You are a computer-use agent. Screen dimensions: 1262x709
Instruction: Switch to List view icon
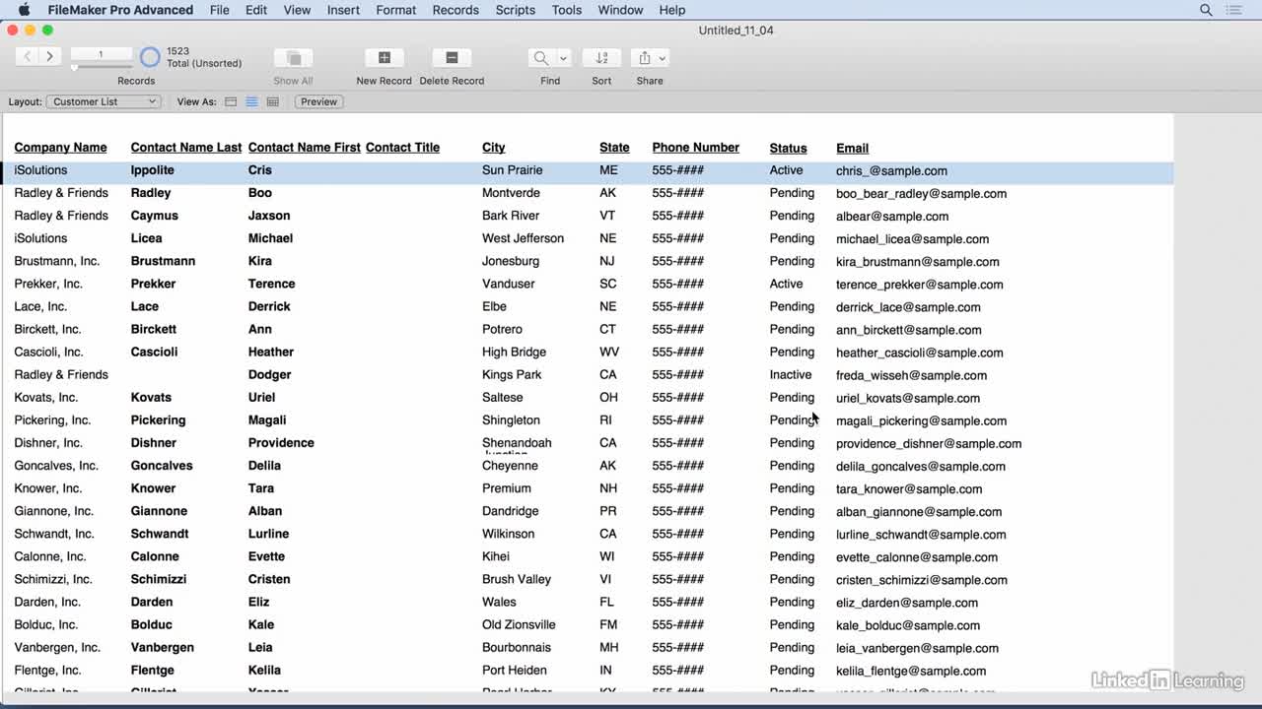coord(251,101)
